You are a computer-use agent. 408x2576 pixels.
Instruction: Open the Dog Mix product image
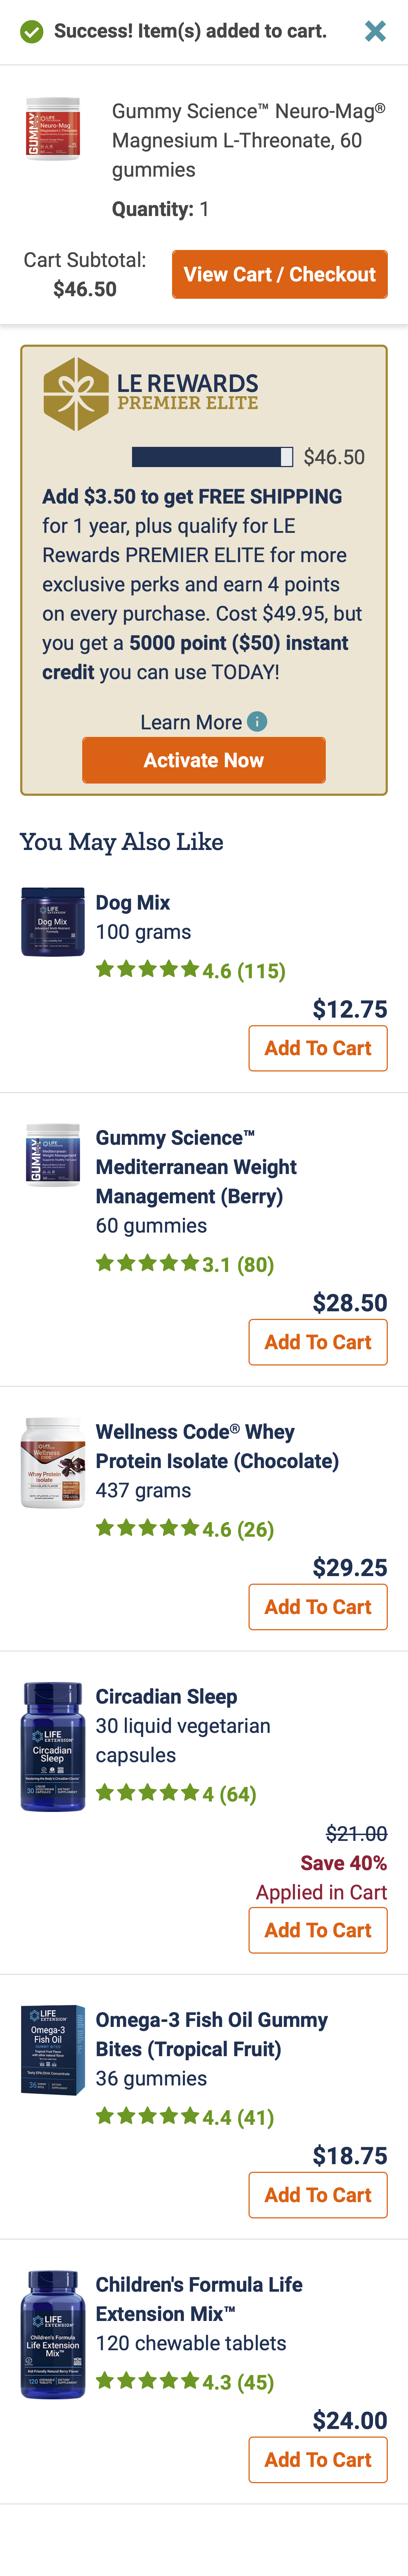point(53,921)
